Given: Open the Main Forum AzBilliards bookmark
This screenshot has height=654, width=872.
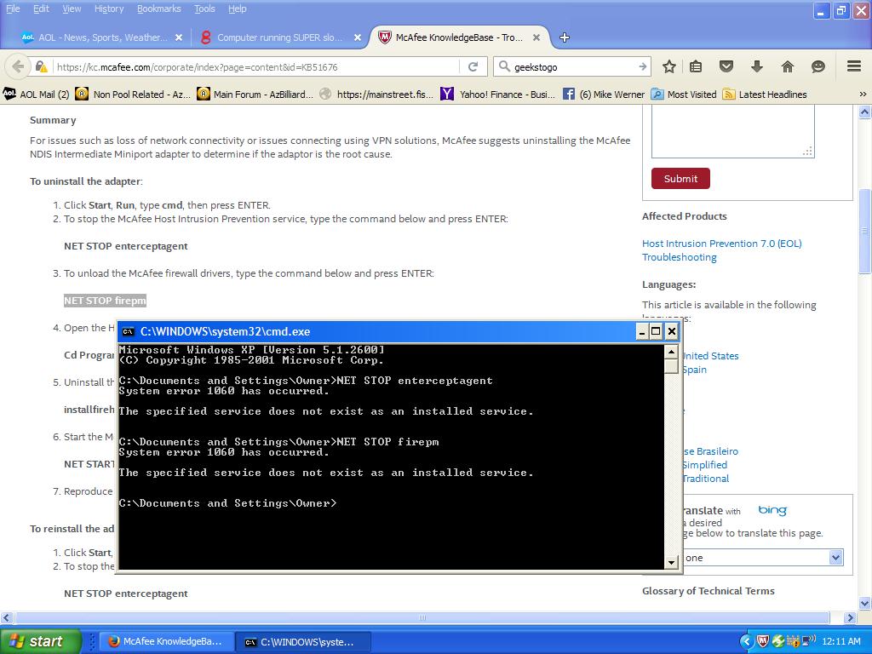Looking at the screenshot, I should click(255, 94).
